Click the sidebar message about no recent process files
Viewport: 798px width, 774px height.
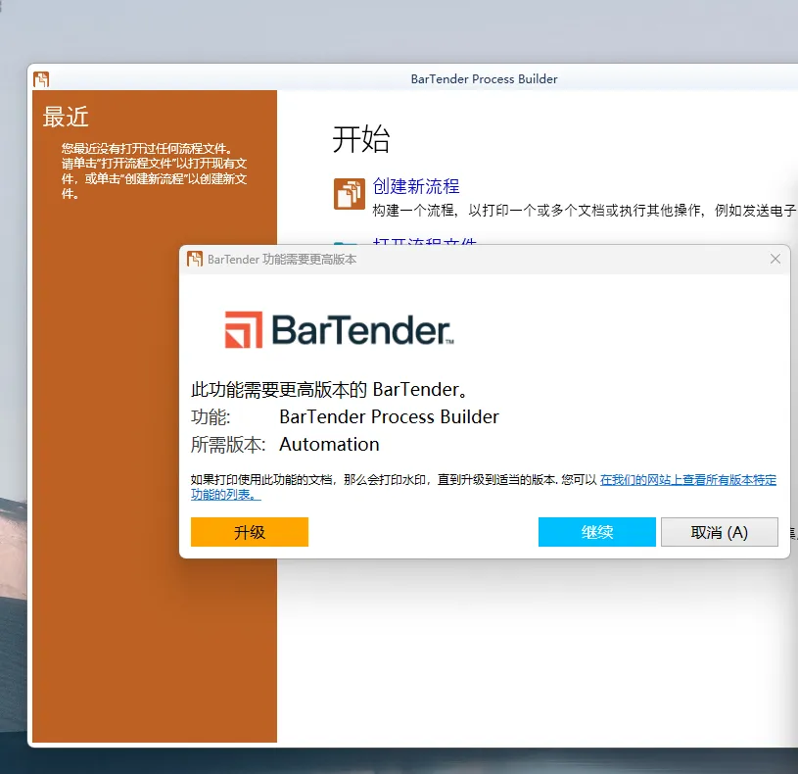154,170
